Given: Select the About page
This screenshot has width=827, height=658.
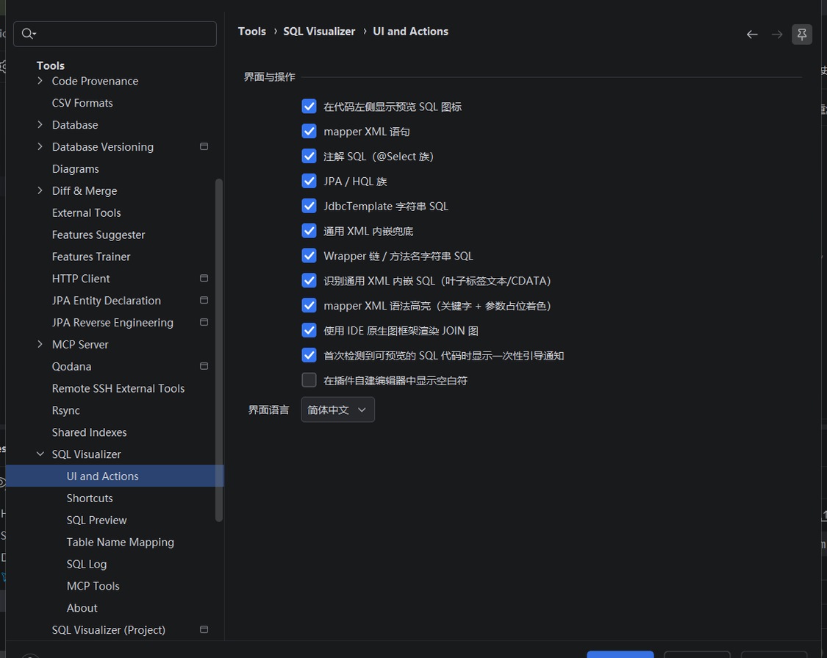Looking at the screenshot, I should coord(82,608).
